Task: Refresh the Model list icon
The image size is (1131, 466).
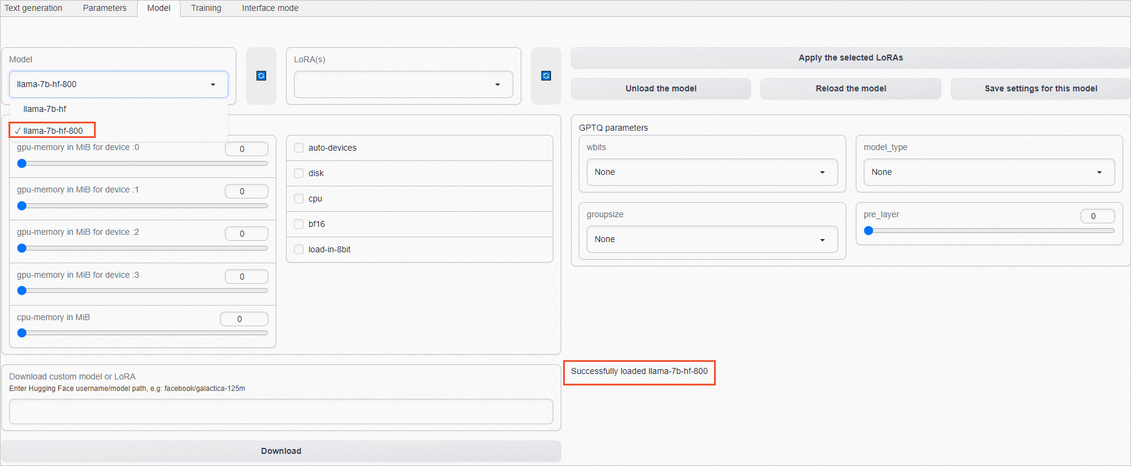Action: coord(261,76)
